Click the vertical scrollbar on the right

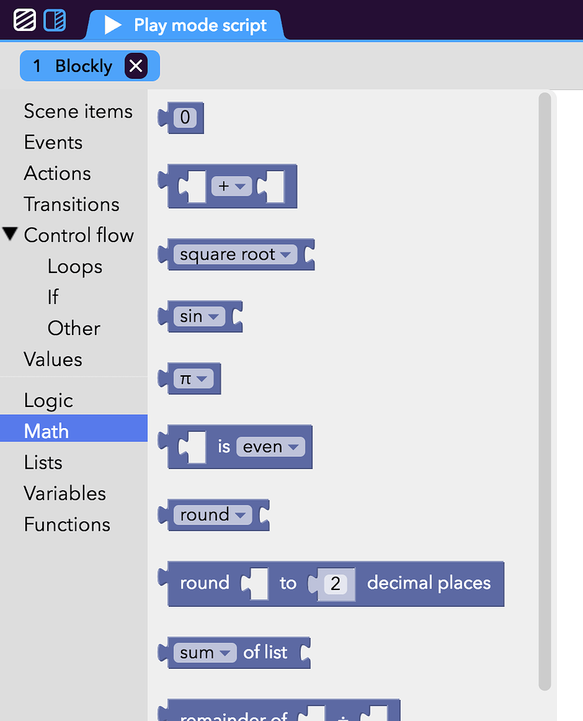544,387
